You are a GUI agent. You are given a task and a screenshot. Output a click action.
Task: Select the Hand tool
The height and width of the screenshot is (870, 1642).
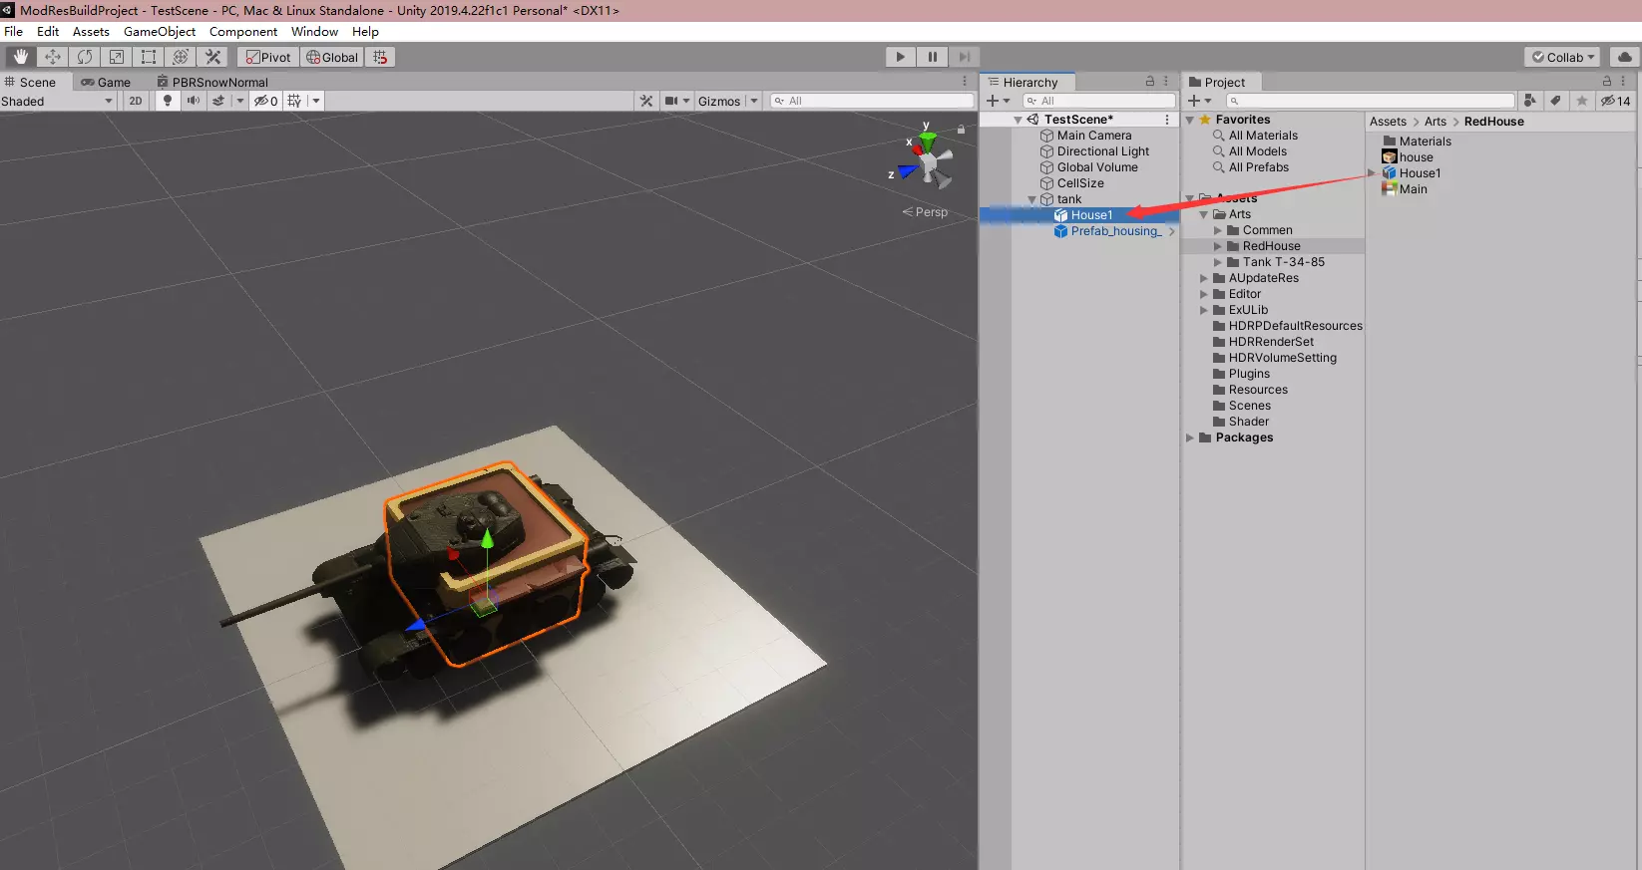coord(21,57)
